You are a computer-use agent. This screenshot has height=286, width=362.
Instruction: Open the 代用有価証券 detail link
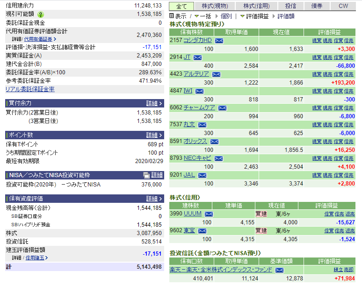40,39
